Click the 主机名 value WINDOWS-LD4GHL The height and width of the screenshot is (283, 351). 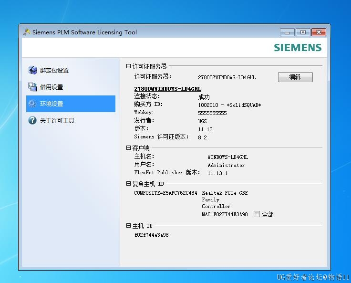pyautogui.click(x=228, y=157)
